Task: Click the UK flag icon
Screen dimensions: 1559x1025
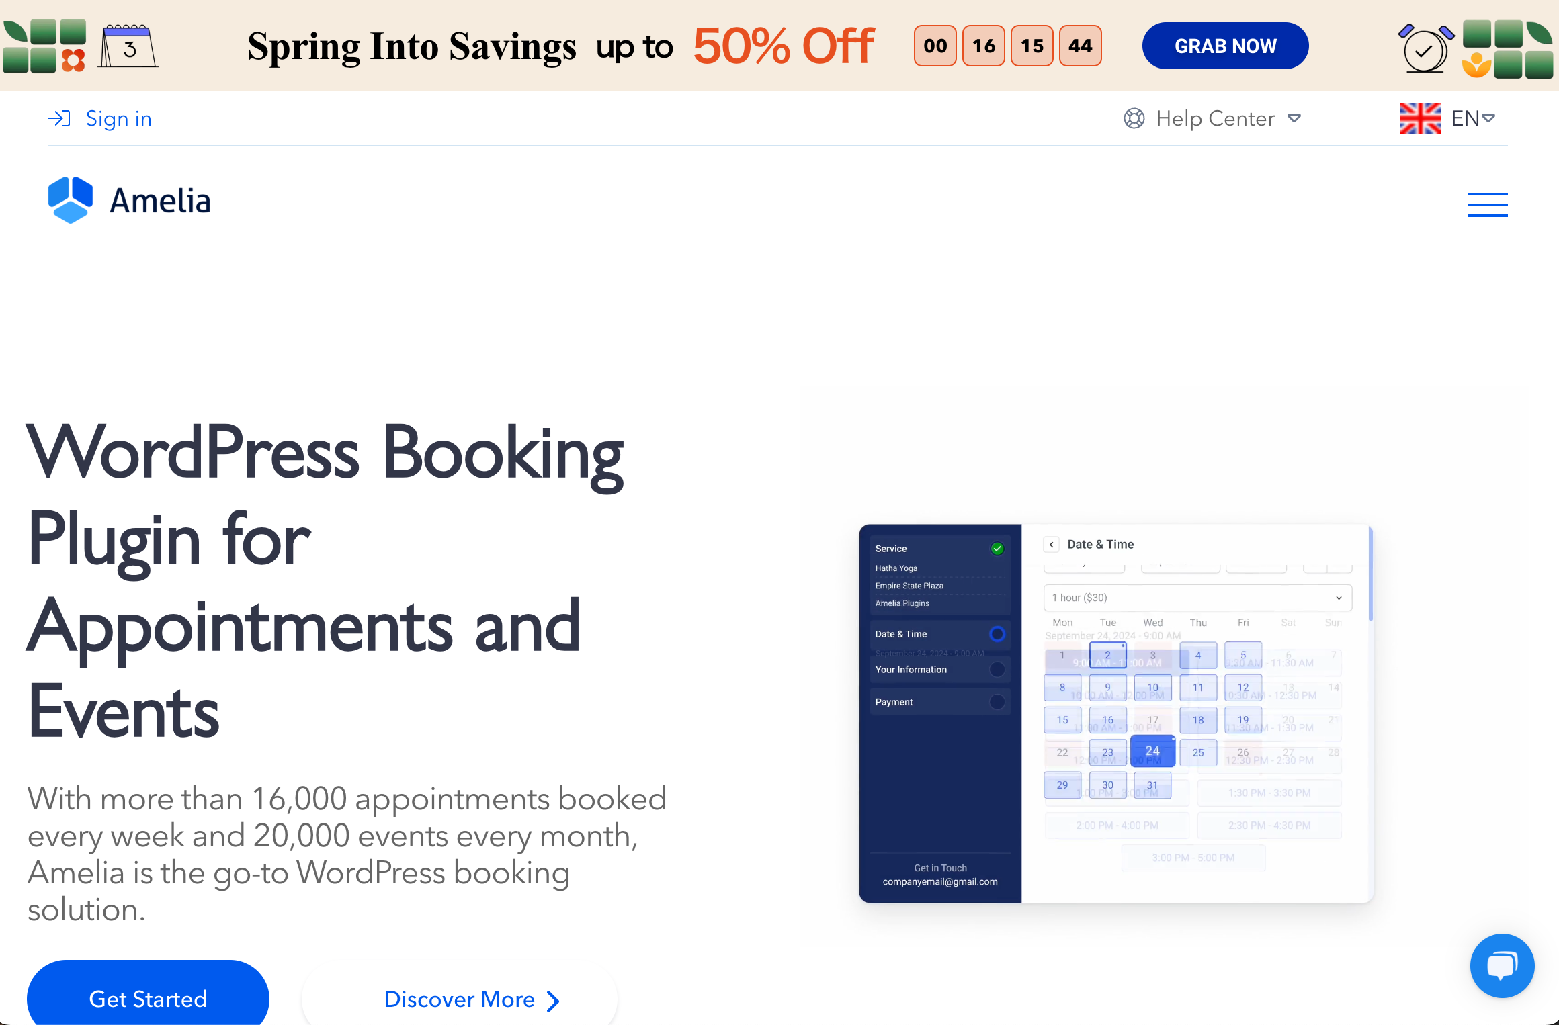Action: [x=1420, y=118]
